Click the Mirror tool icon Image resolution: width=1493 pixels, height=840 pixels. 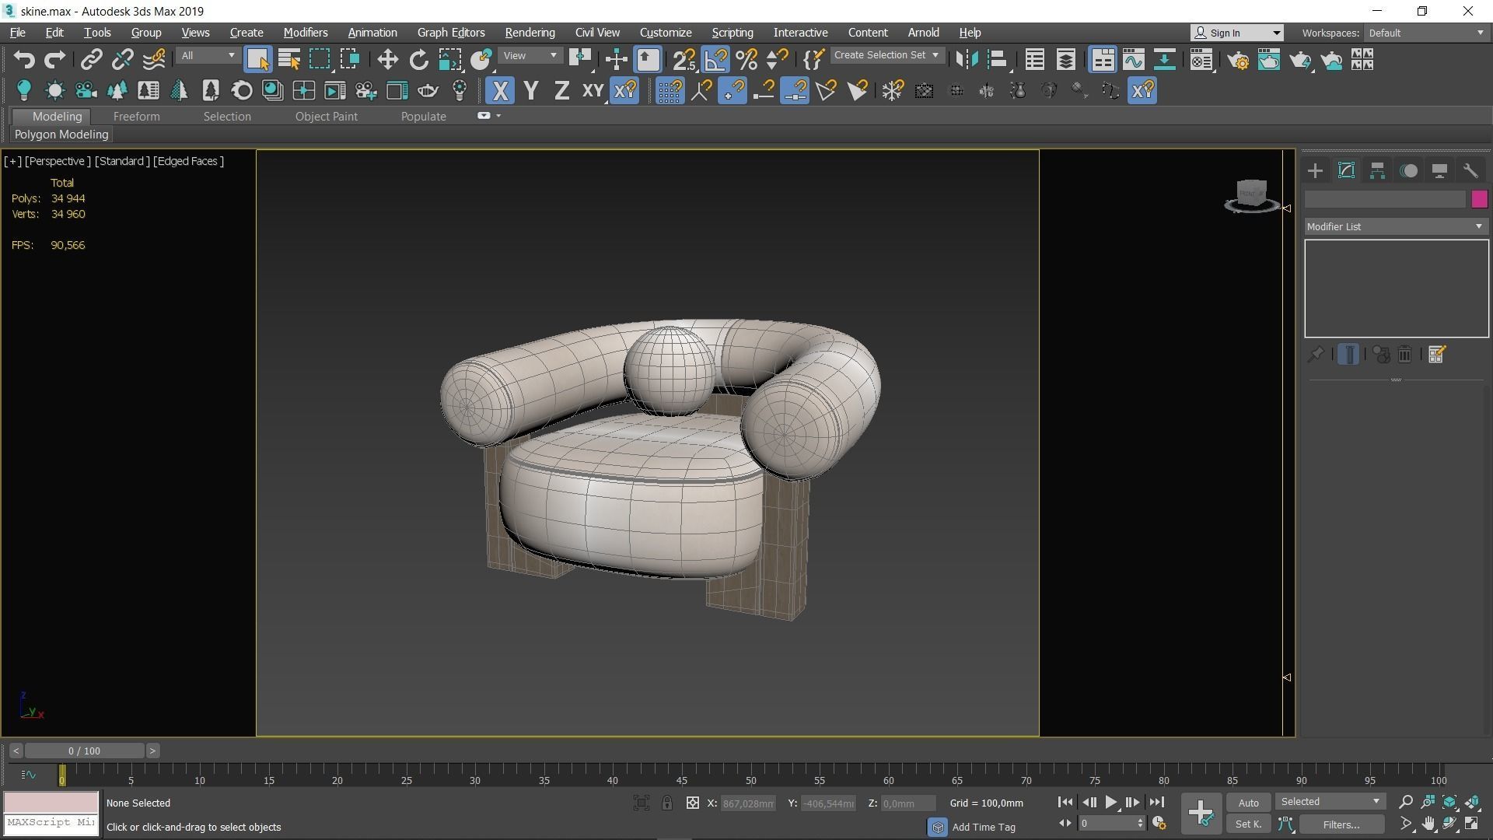967,60
